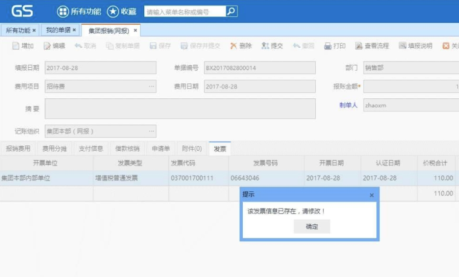Switch to the 借款核销 sub-tab
459x277 pixels.
(127, 148)
